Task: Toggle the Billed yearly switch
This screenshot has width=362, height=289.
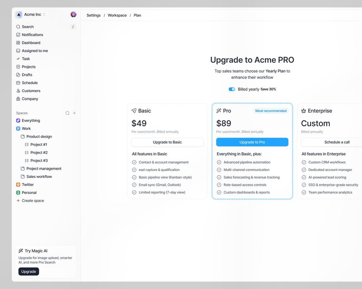Action: click(x=232, y=89)
